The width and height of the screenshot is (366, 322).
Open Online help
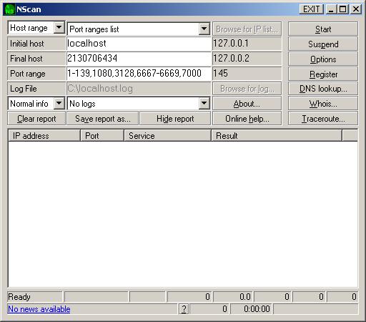[247, 119]
